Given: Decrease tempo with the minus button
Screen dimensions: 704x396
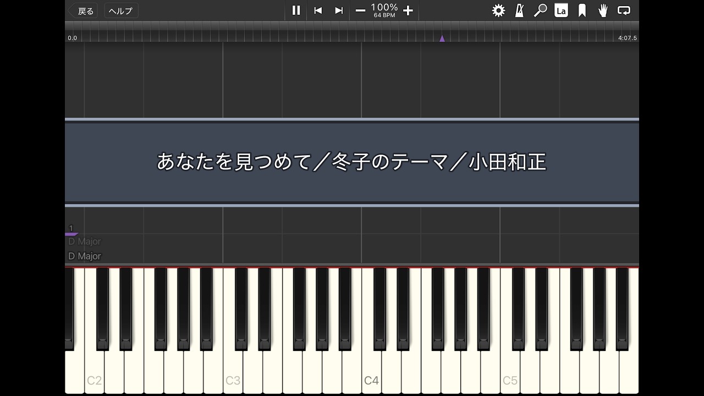Looking at the screenshot, I should pyautogui.click(x=360, y=10).
